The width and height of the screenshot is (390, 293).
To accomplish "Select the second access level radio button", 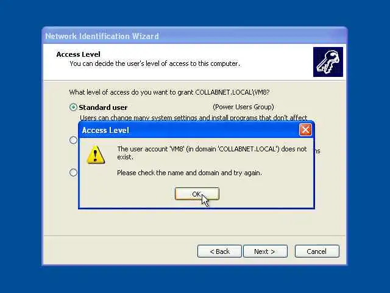I will [x=73, y=140].
